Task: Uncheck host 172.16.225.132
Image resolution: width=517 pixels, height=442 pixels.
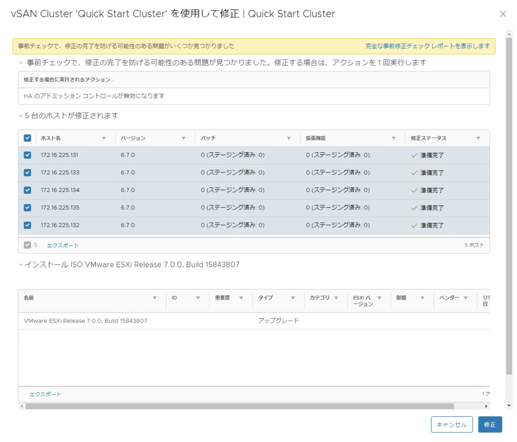Action: point(28,225)
